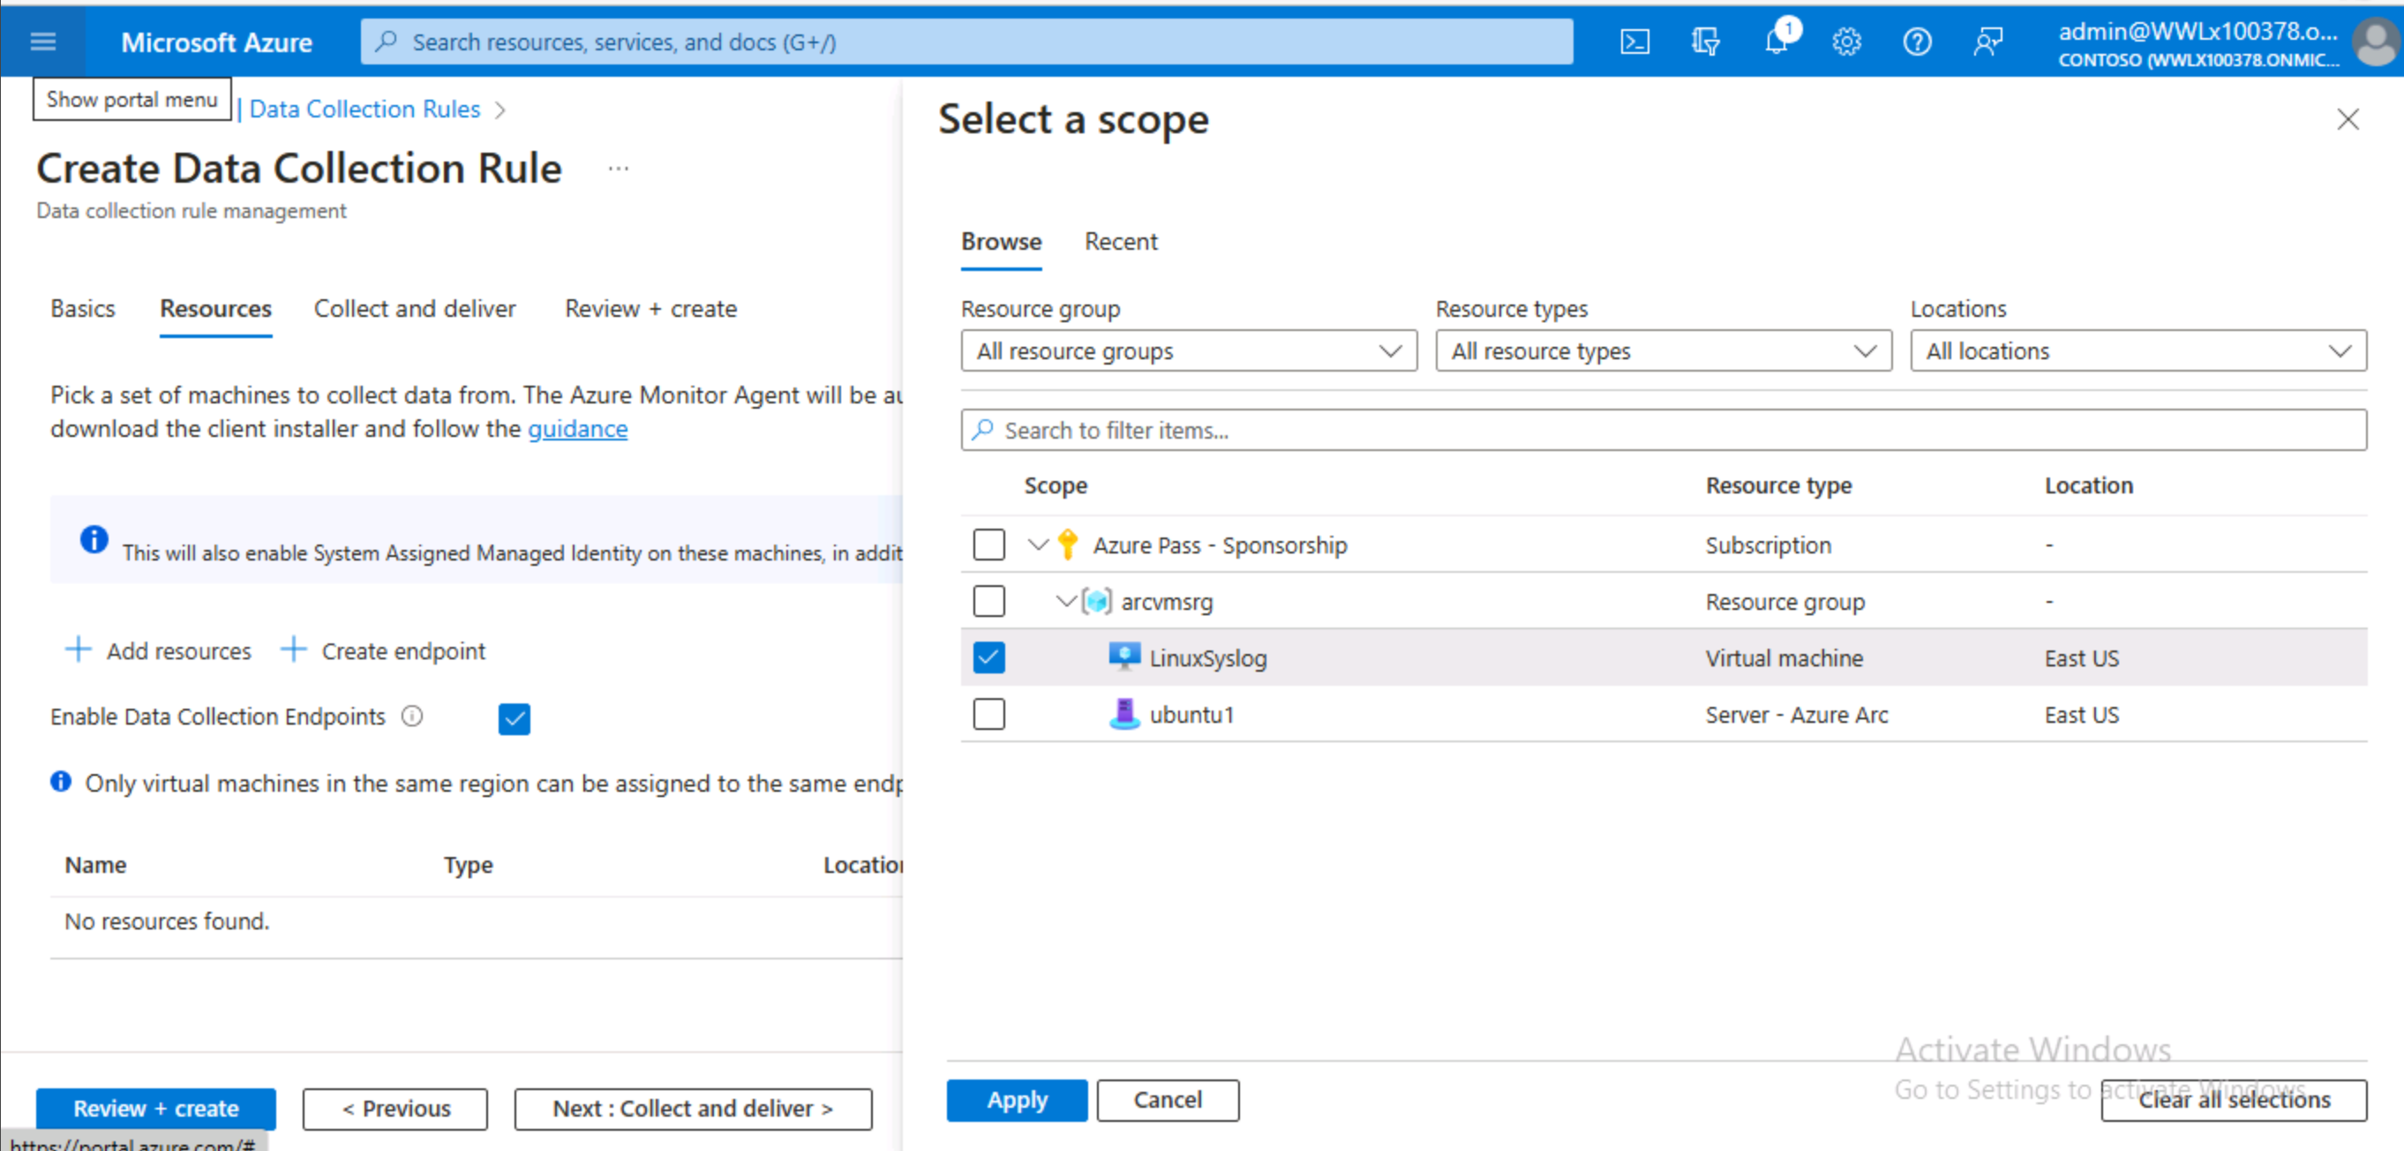Click the feedback smiley icon in top bar
Image resolution: width=2404 pixels, height=1151 pixels.
[x=1987, y=41]
